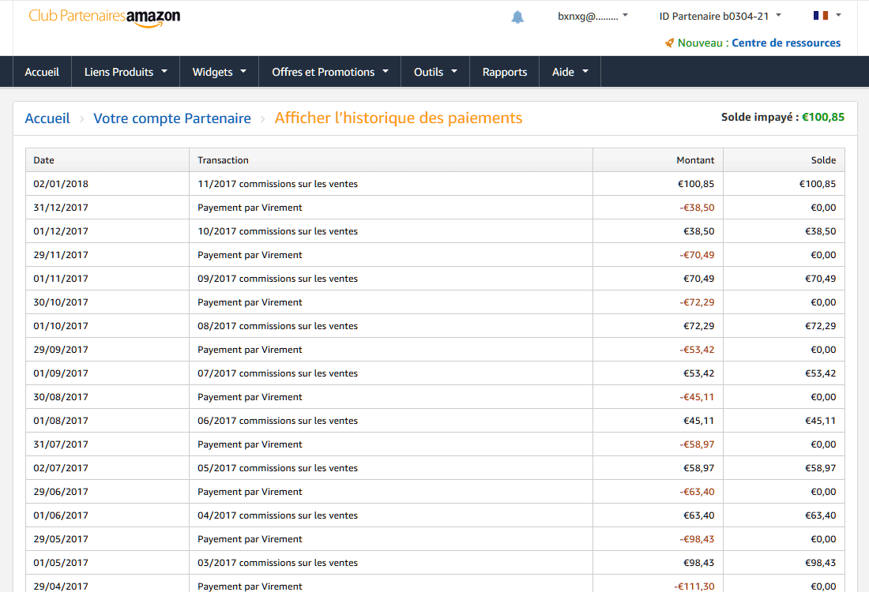Expand the ID Partenaire b0304-21 dropdown
Viewport: 869px width, 592px height.
(720, 16)
